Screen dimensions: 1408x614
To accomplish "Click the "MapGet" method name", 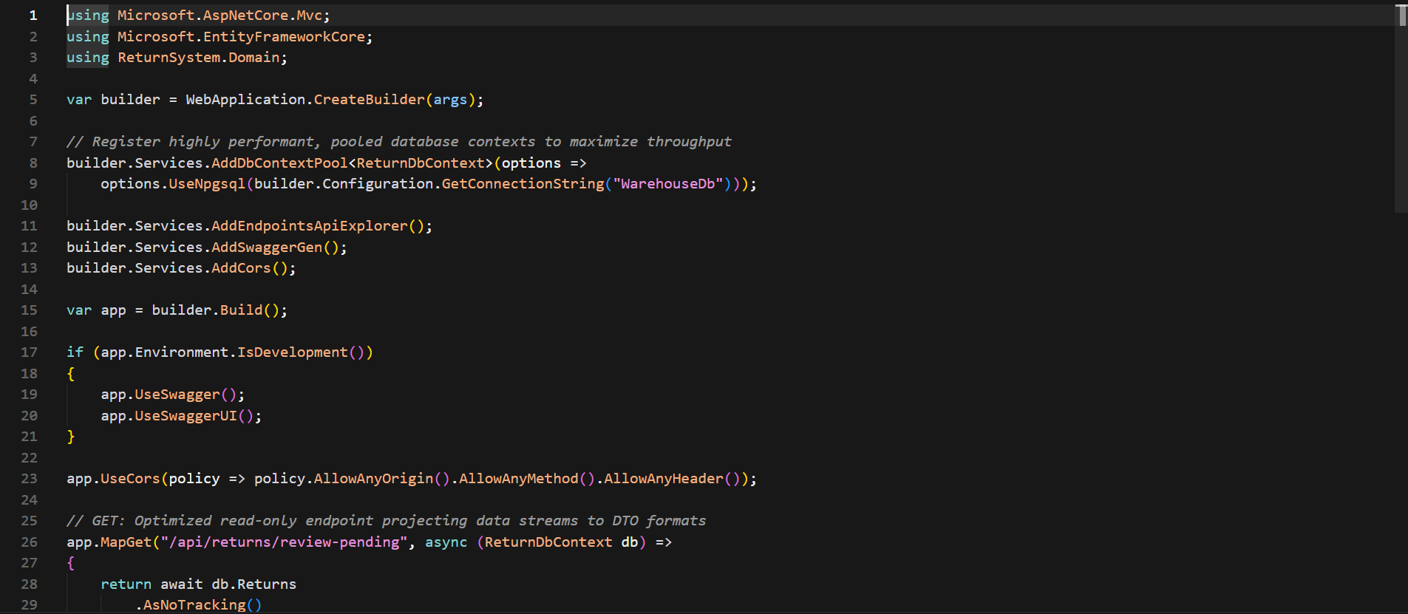I will tap(126, 542).
